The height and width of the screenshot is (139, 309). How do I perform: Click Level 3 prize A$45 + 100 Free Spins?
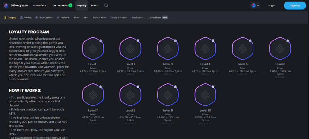pyautogui.click(x=168, y=71)
